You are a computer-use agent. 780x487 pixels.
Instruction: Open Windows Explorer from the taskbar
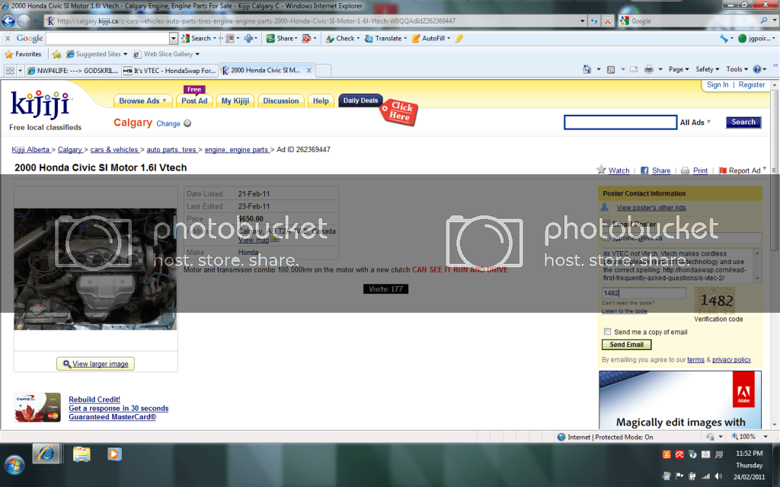click(x=82, y=454)
